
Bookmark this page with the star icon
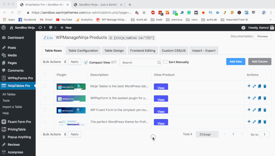[144, 13]
